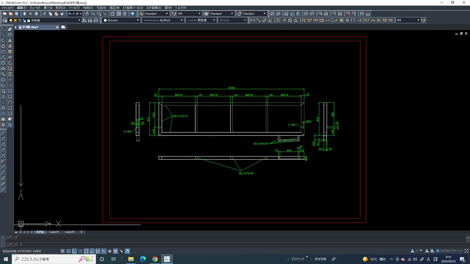The width and height of the screenshot is (470, 264).
Task: Expand the layer 外形線 dropdown
Action: 55,20
